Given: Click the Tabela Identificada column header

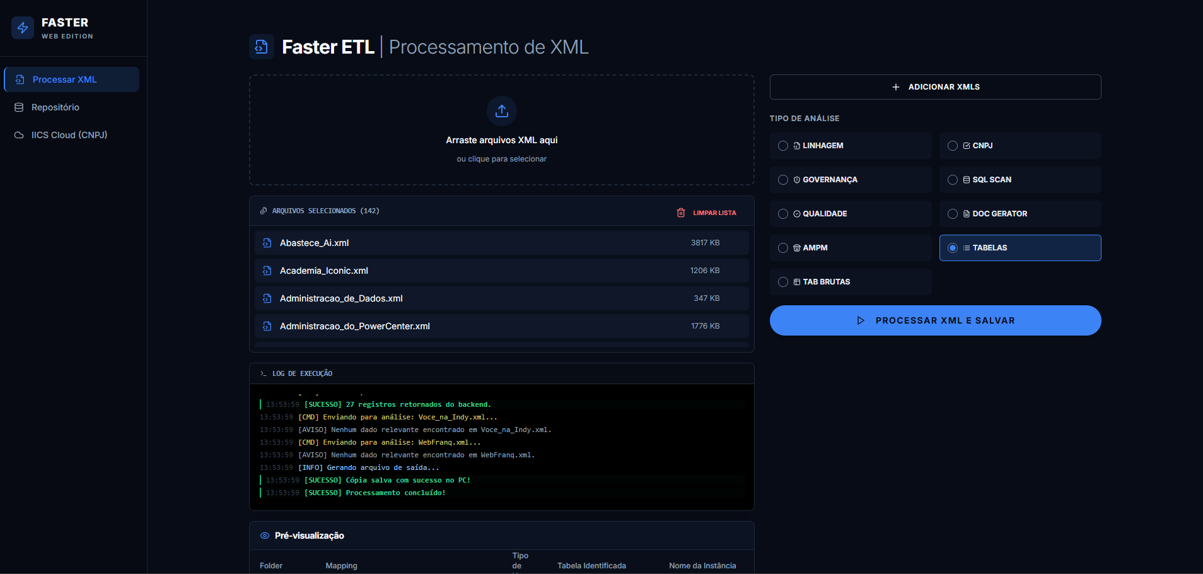Looking at the screenshot, I should pyautogui.click(x=591, y=566).
